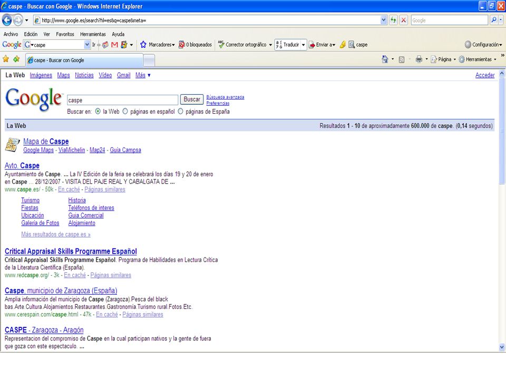Viewport: 506px width, 379px height.
Task: Click the Google Toolbar news icon before Gmail
Action: pyautogui.click(x=105, y=45)
